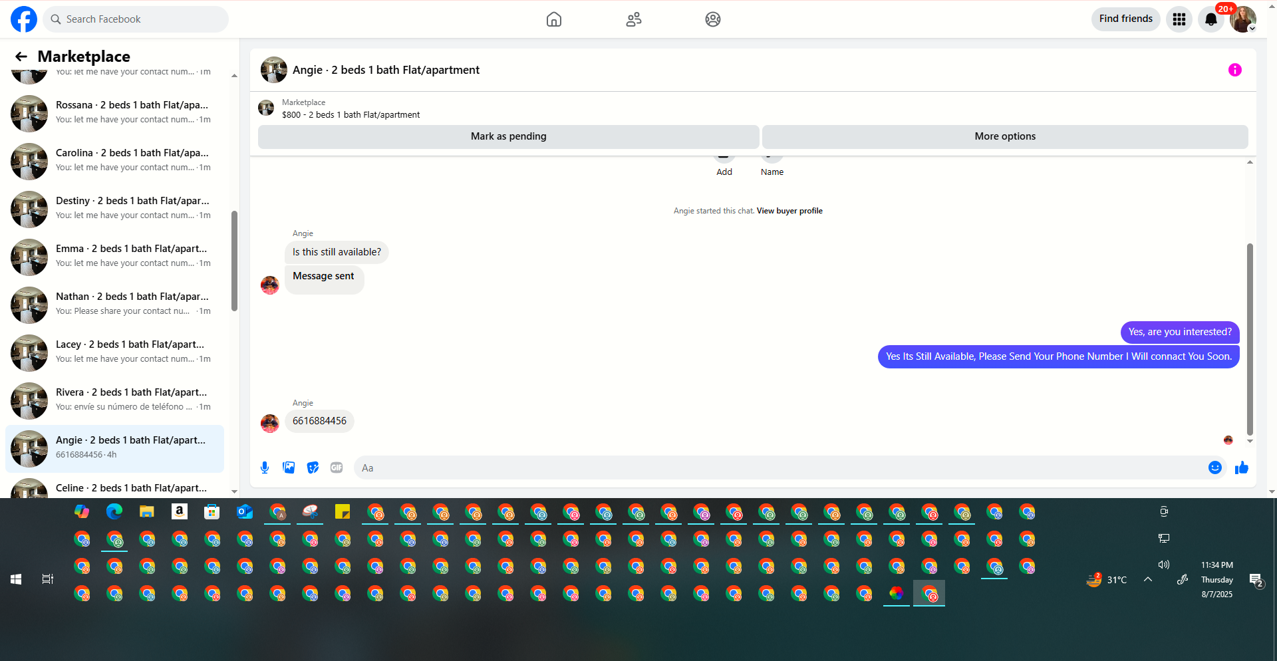Open the GIF picker
Screen dimensions: 1277x661
tap(337, 467)
